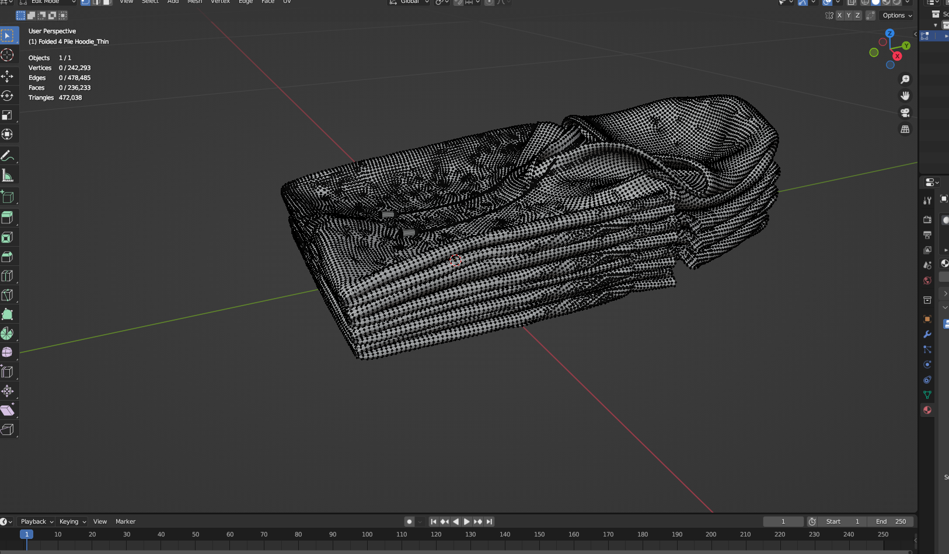Toggle X axis mirror button
The width and height of the screenshot is (949, 554).
(x=839, y=16)
